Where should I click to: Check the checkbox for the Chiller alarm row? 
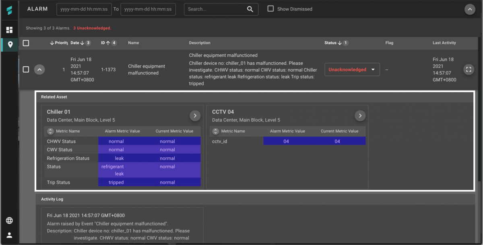pos(26,69)
